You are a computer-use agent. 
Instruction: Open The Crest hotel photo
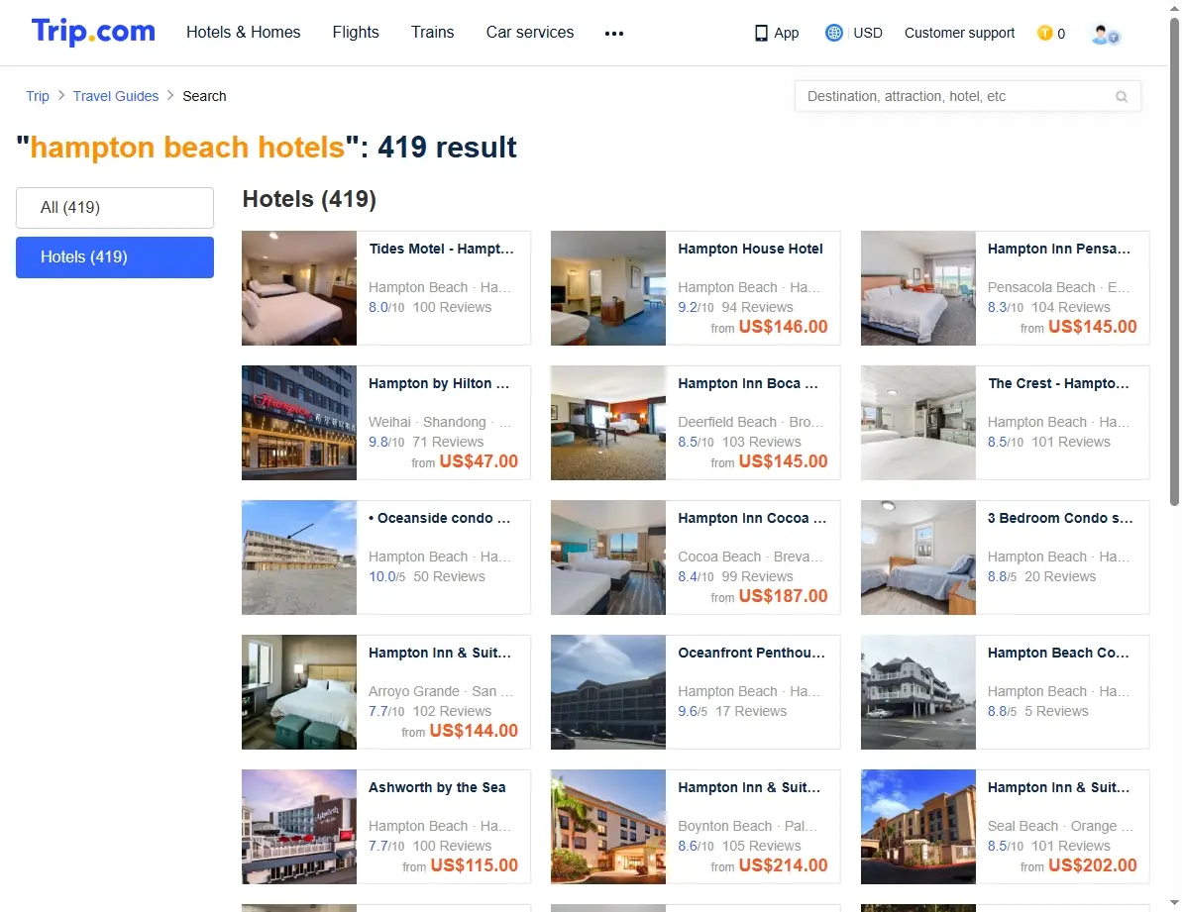918,423
